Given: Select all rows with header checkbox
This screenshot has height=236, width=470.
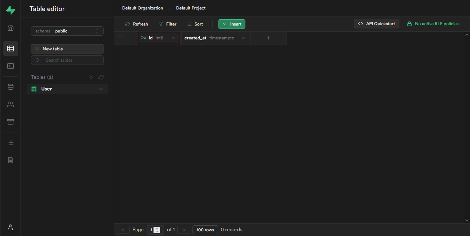Looking at the screenshot, I should (x=120, y=38).
